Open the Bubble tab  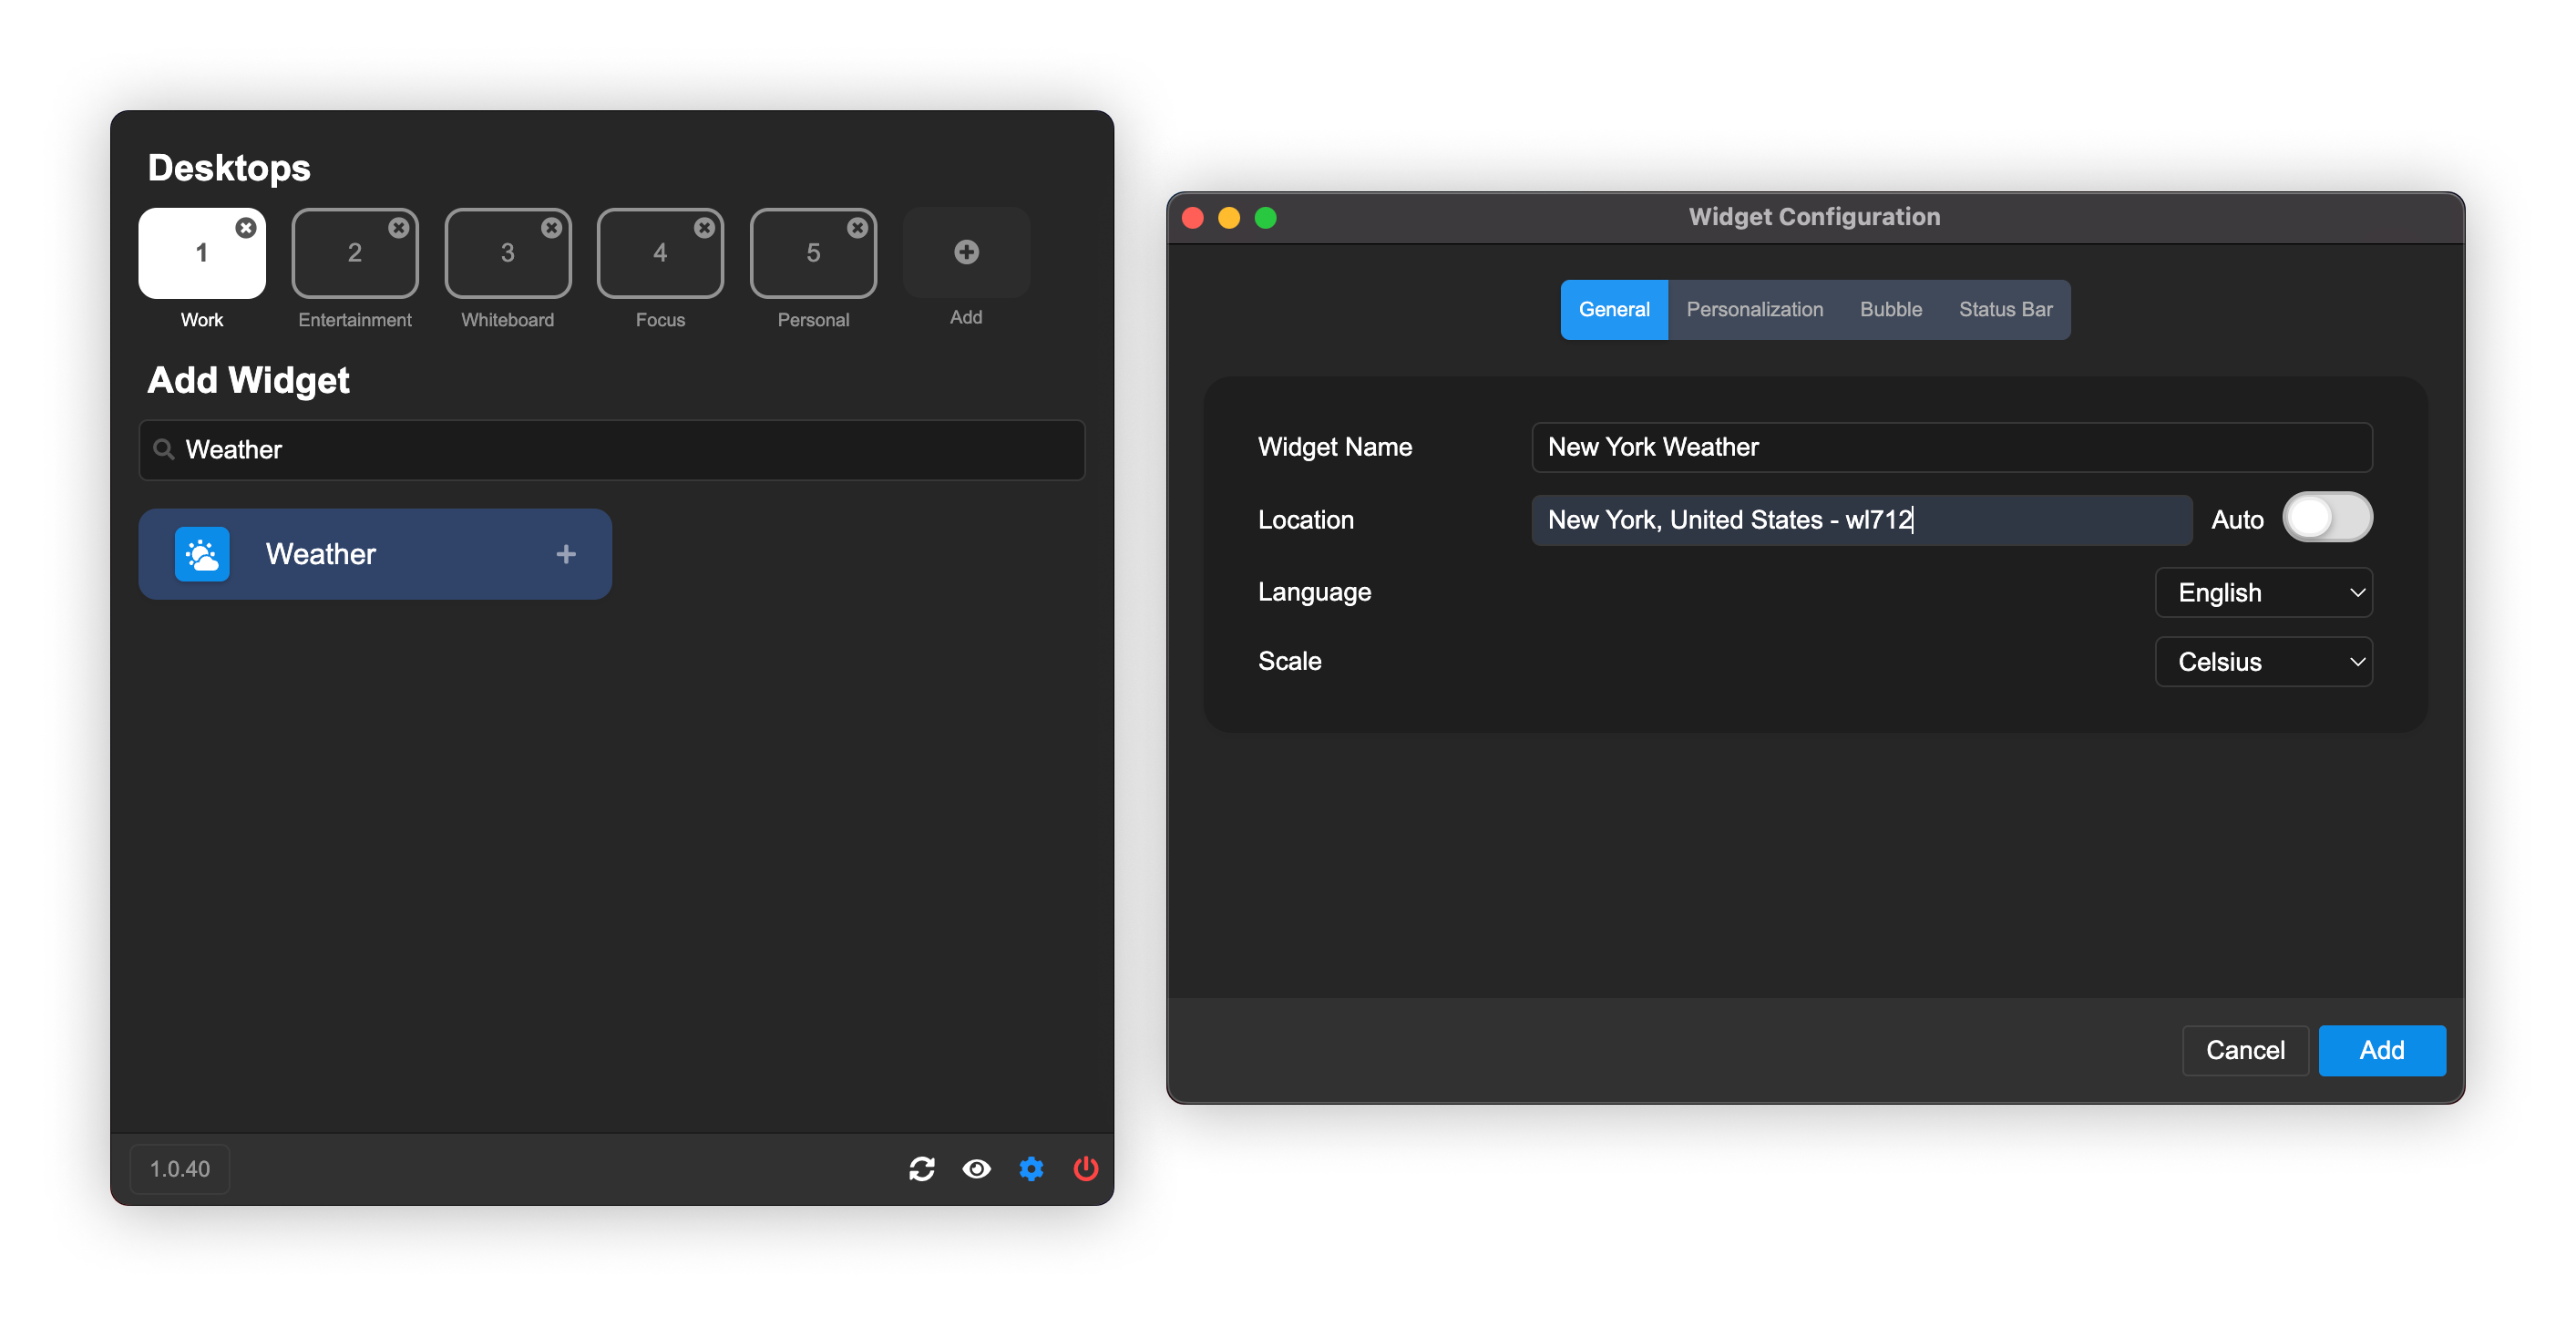[x=1890, y=309]
